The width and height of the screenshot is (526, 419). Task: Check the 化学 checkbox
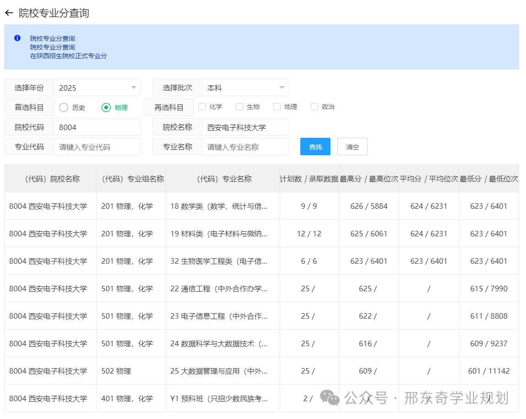[202, 107]
